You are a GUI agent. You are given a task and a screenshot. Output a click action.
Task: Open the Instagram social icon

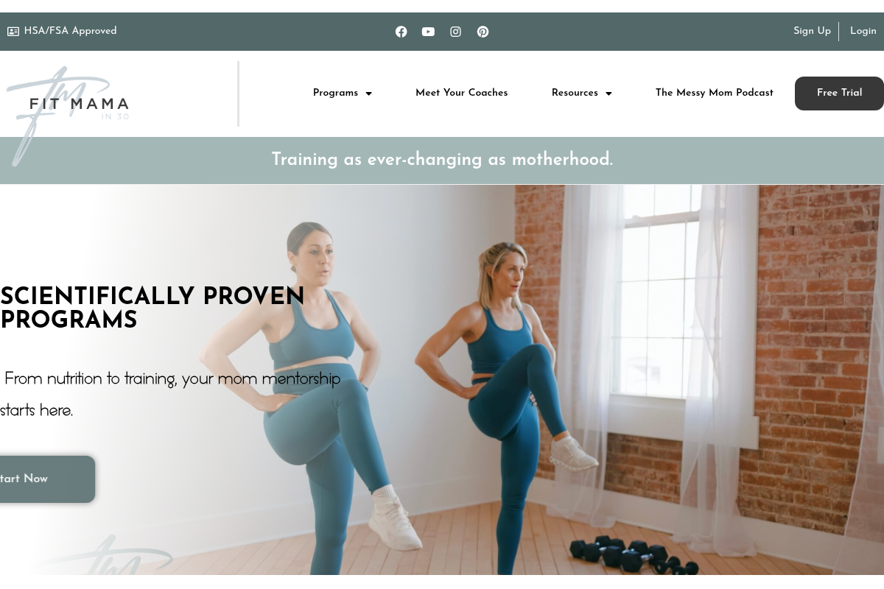[x=456, y=32]
